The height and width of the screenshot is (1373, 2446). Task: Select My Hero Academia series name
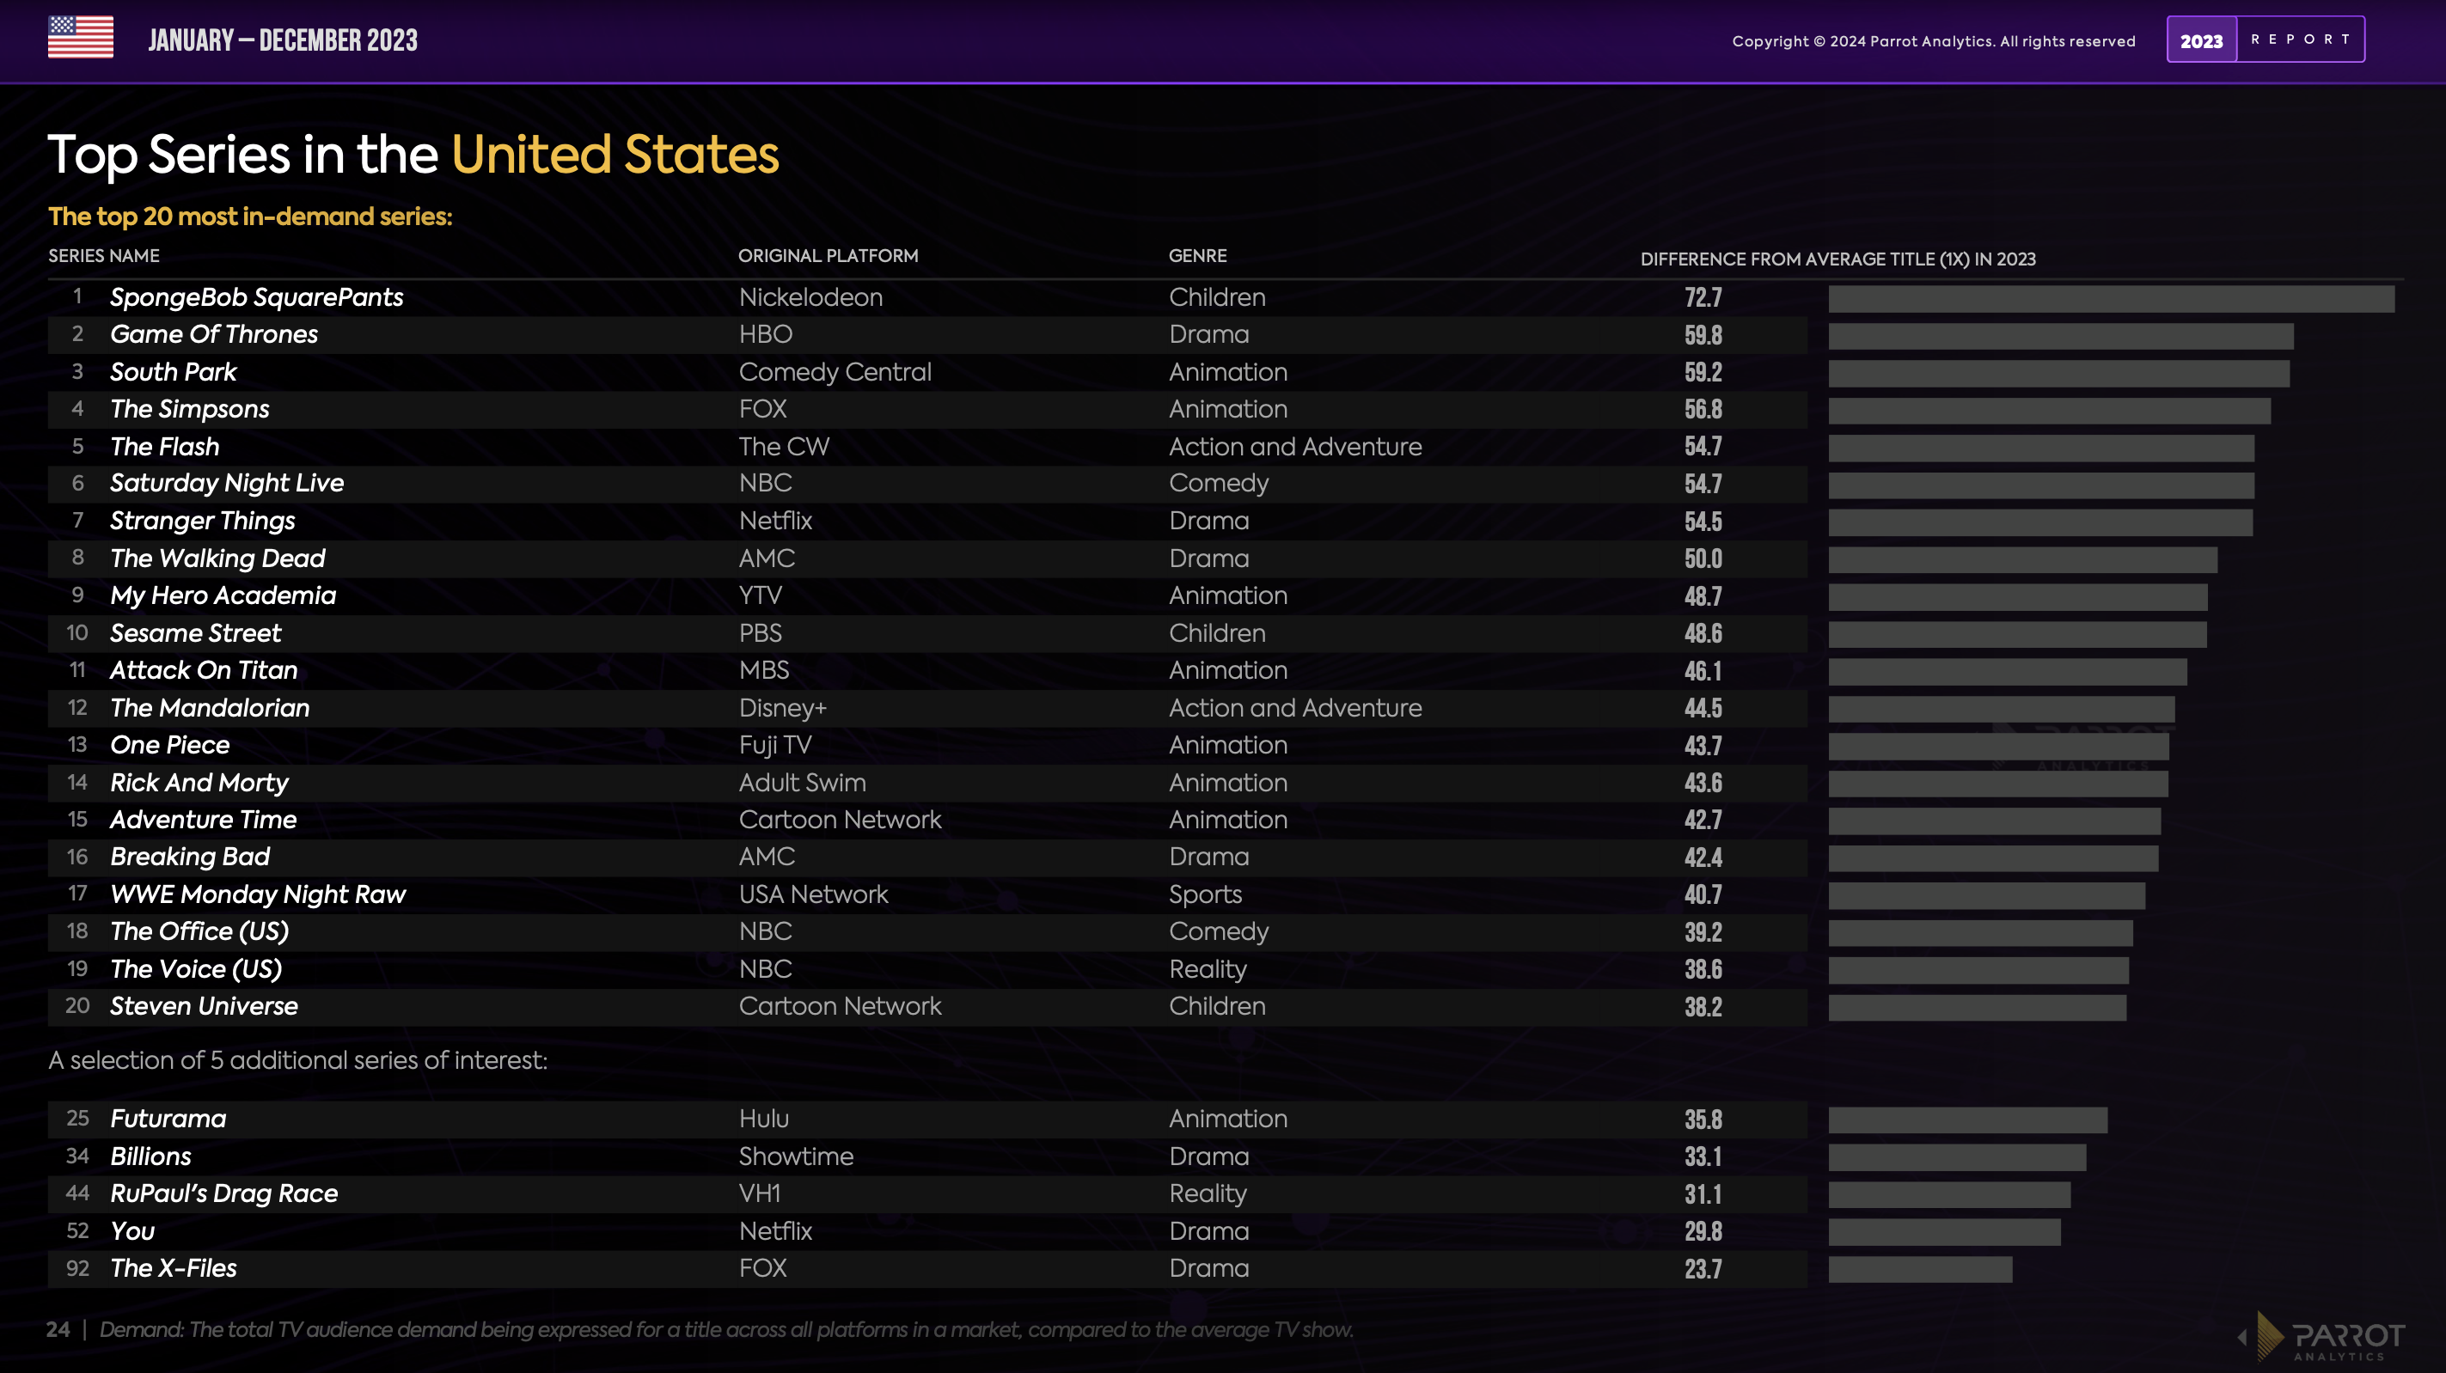[x=223, y=595]
